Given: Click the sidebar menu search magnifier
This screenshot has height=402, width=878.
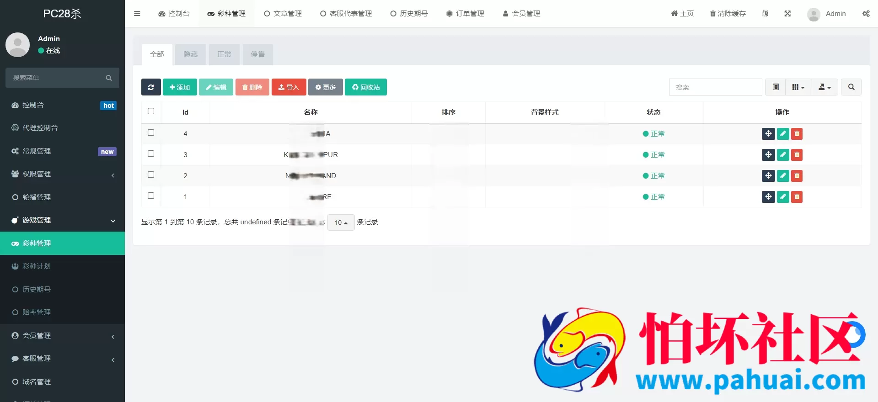Looking at the screenshot, I should (109, 78).
